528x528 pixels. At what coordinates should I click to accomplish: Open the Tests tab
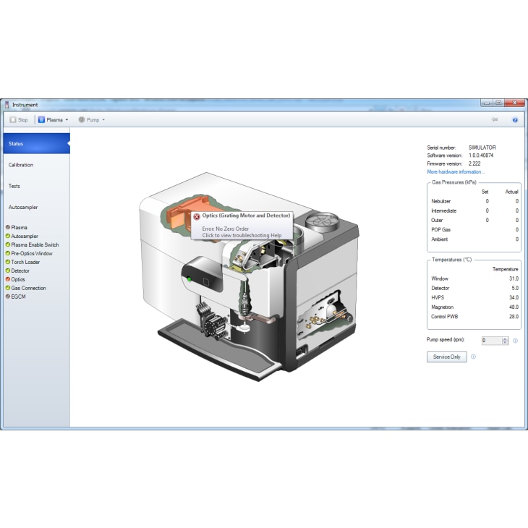pos(14,186)
